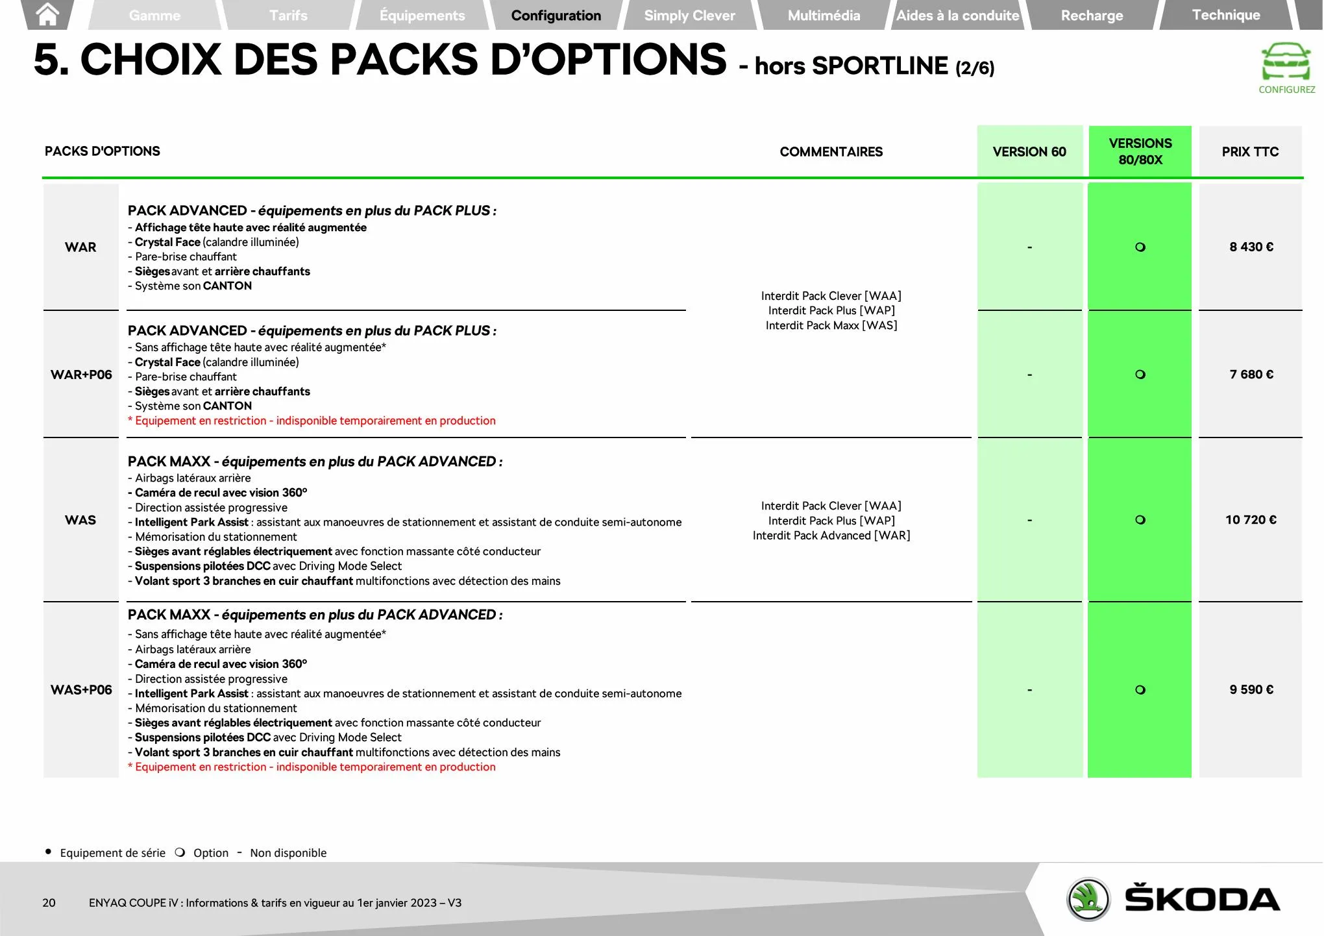Click the PRIX TTC column header

coord(1250,152)
